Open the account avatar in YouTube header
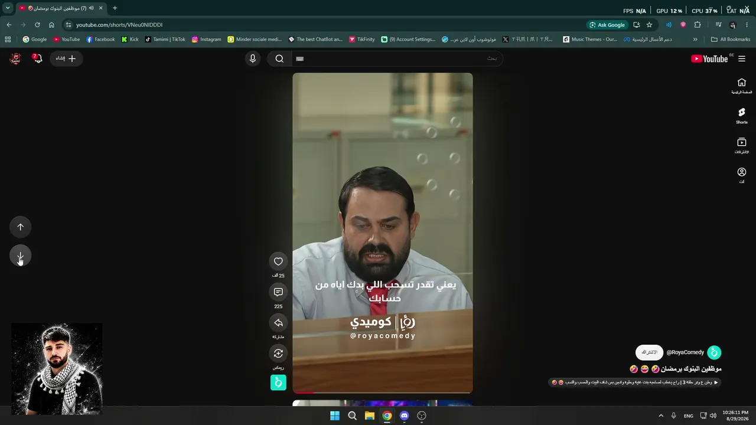This screenshot has width=756, height=425. pyautogui.click(x=15, y=58)
